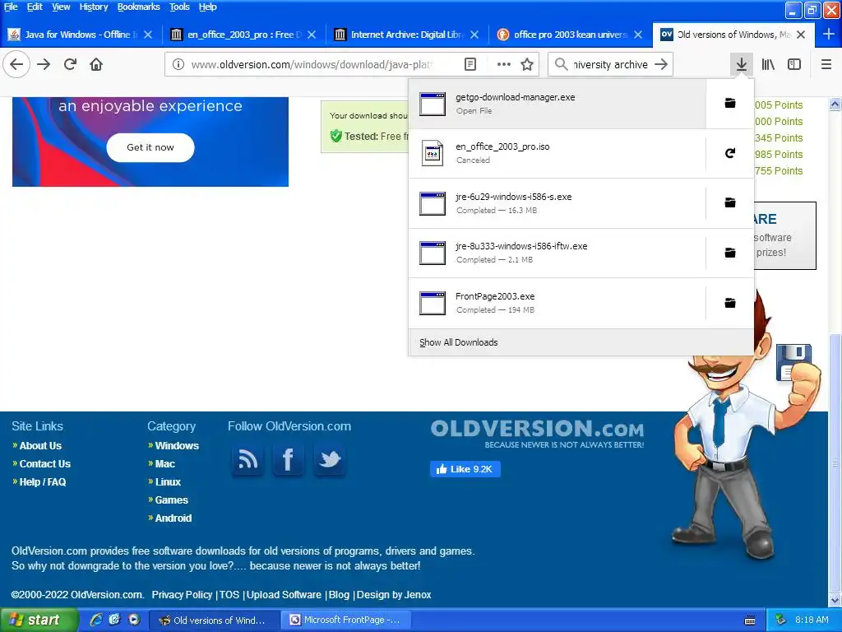Open folder for getgo-download-manager.exe
Screen dimensions: 842x632
pos(730,103)
